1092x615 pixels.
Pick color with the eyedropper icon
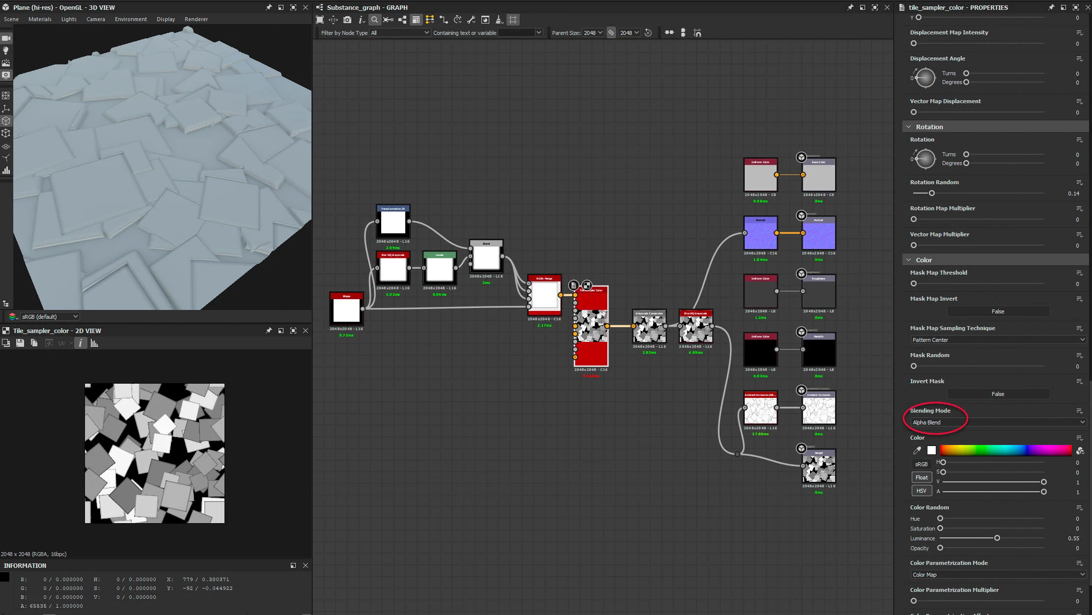tap(917, 450)
